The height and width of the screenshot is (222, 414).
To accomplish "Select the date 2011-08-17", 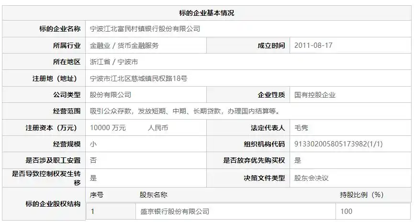I will click(x=313, y=45).
